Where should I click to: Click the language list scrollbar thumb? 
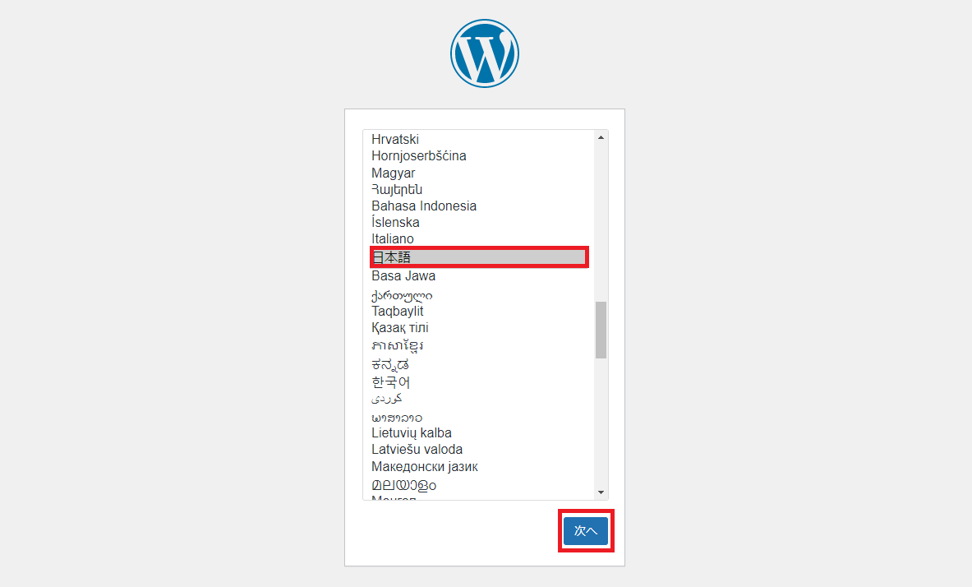(x=601, y=330)
